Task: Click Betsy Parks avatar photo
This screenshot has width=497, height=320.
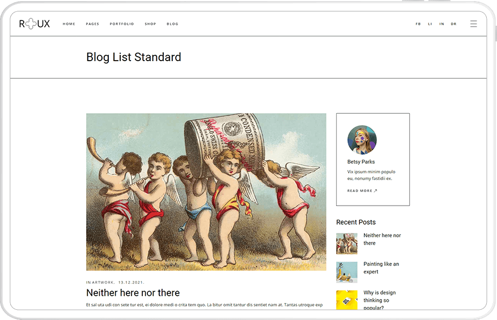Action: 362,140
